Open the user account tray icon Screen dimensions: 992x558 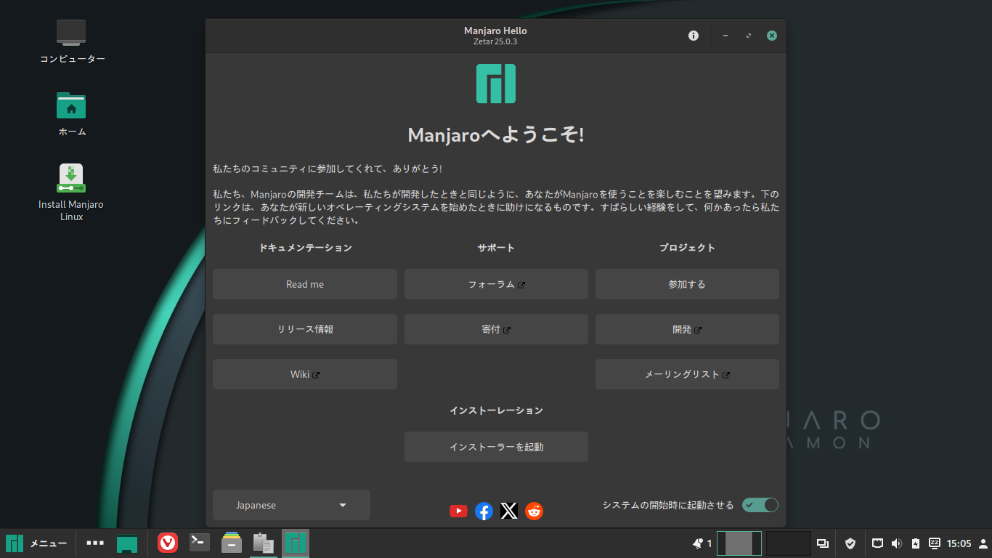click(983, 543)
